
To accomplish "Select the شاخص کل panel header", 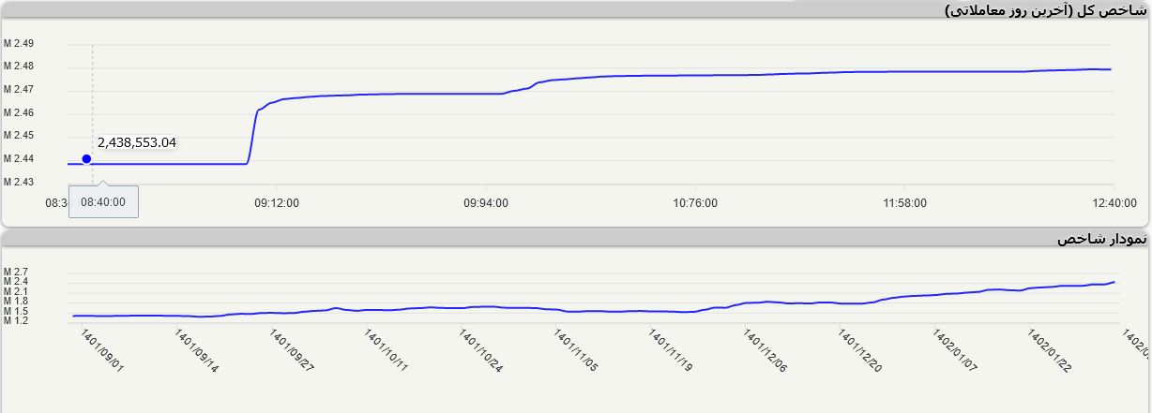I will 1044,9.
